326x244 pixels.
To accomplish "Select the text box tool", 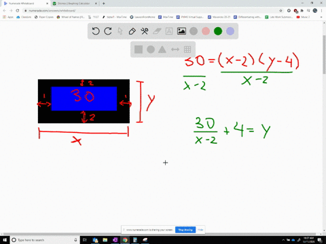I will 169,31.
